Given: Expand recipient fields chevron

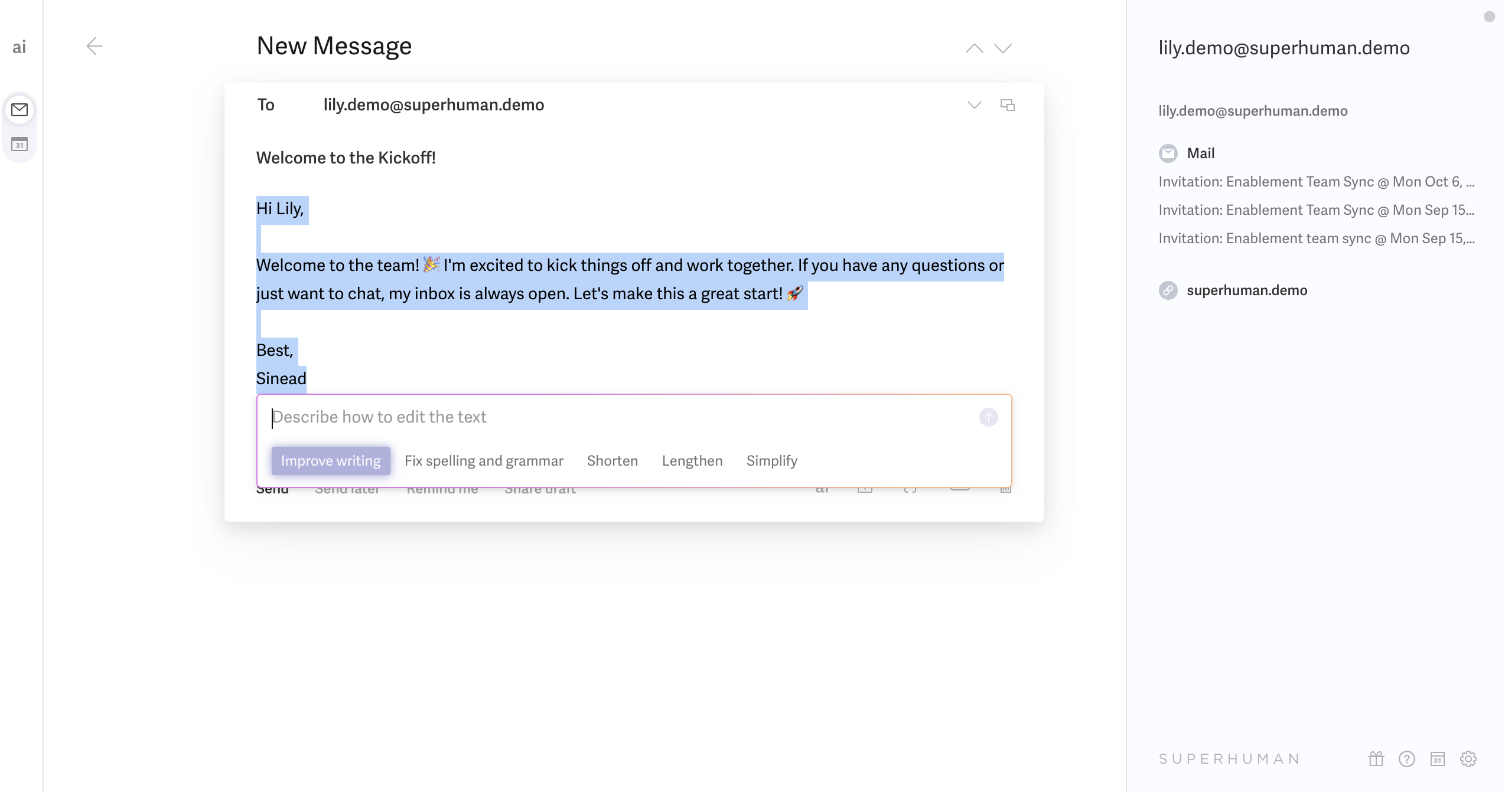Looking at the screenshot, I should pyautogui.click(x=974, y=105).
